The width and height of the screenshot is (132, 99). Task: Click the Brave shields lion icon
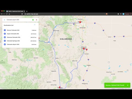pyautogui.click(x=107, y=14)
